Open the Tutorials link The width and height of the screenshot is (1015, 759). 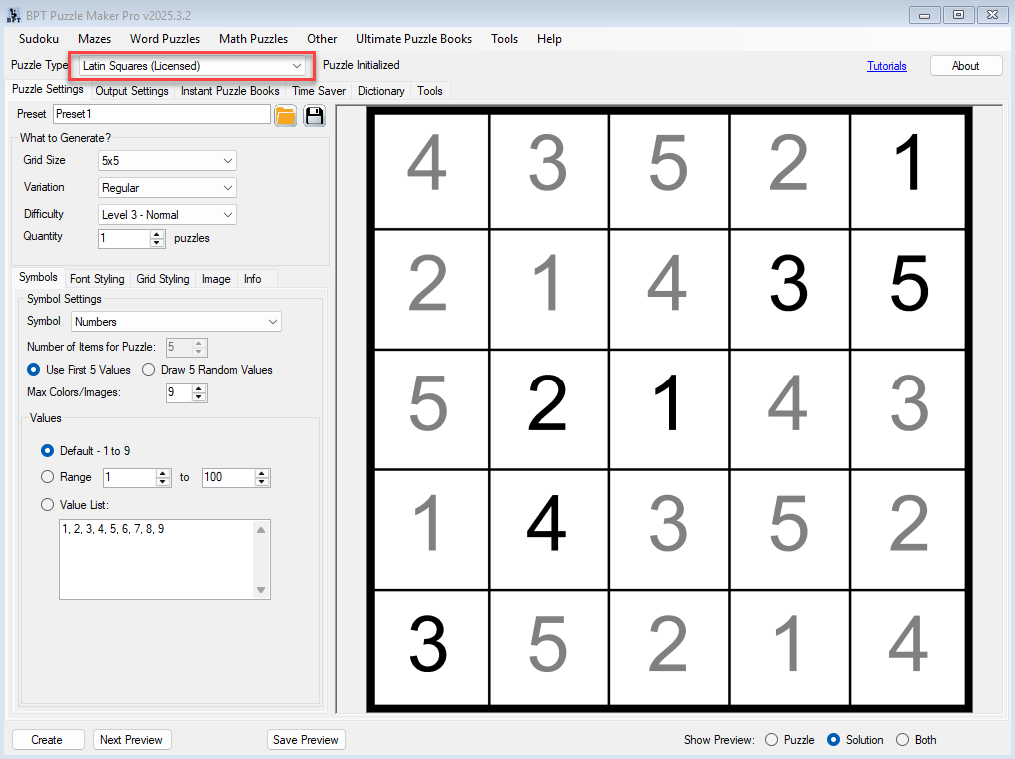(886, 66)
